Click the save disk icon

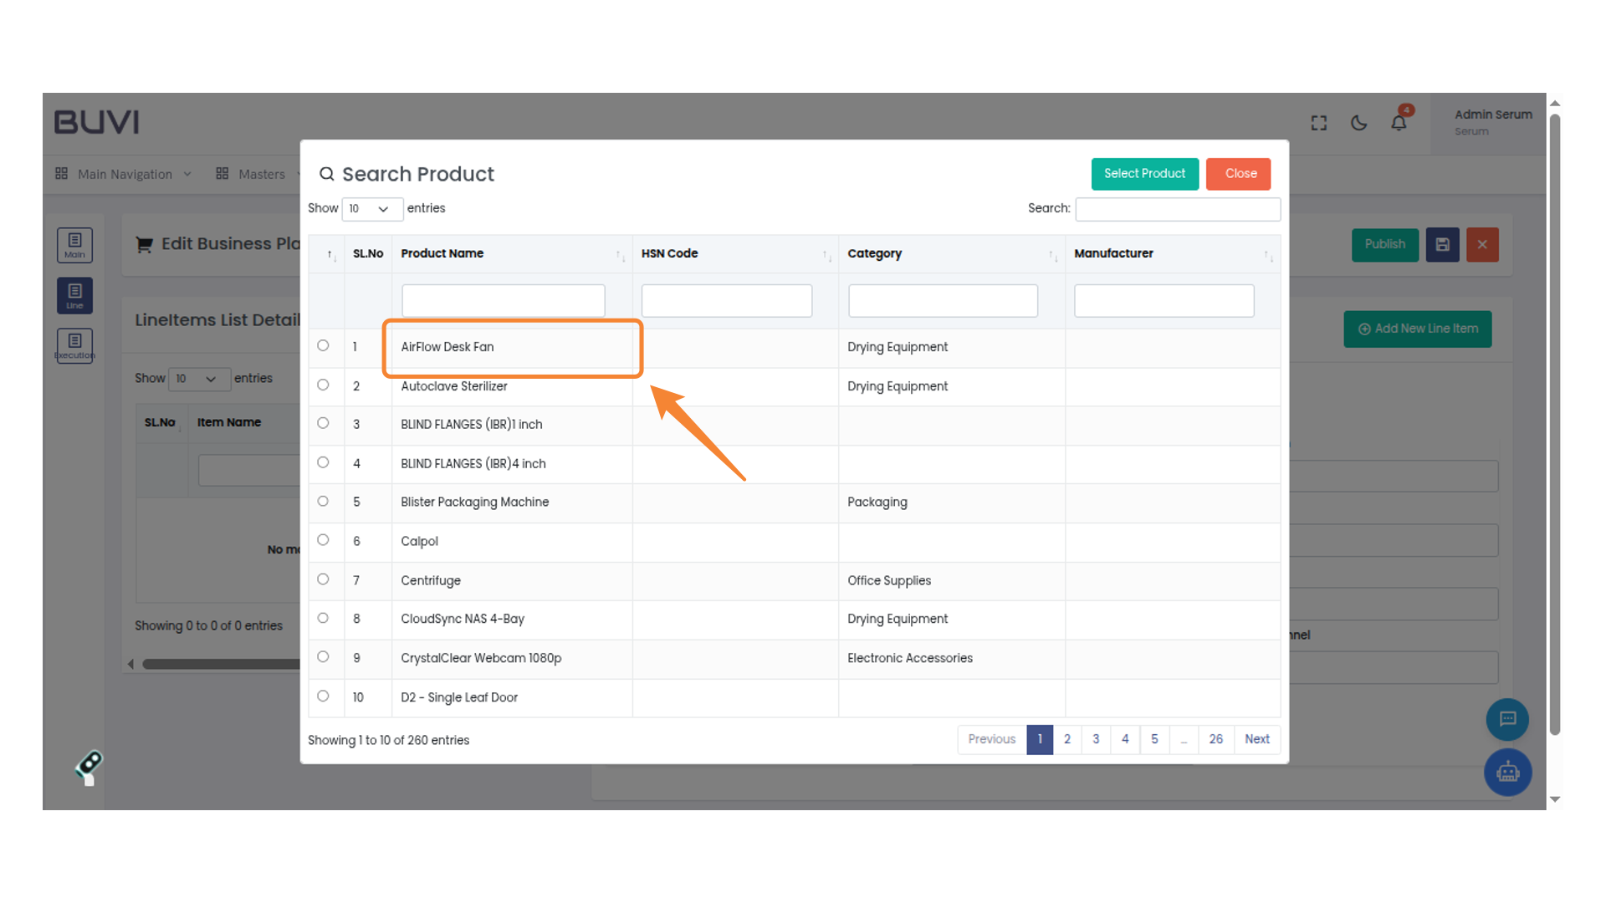click(x=1442, y=245)
